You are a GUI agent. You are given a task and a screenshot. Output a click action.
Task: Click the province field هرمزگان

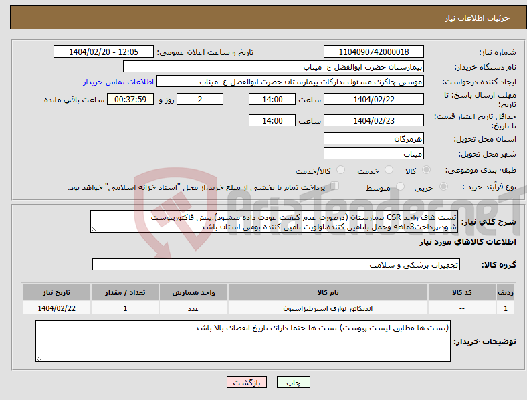click(373, 138)
